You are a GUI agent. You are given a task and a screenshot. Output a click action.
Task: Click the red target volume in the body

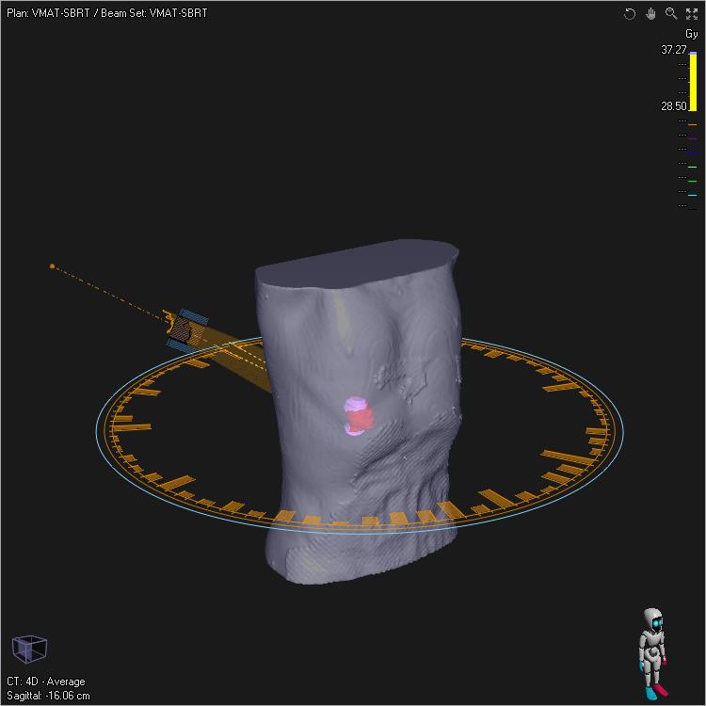(361, 419)
